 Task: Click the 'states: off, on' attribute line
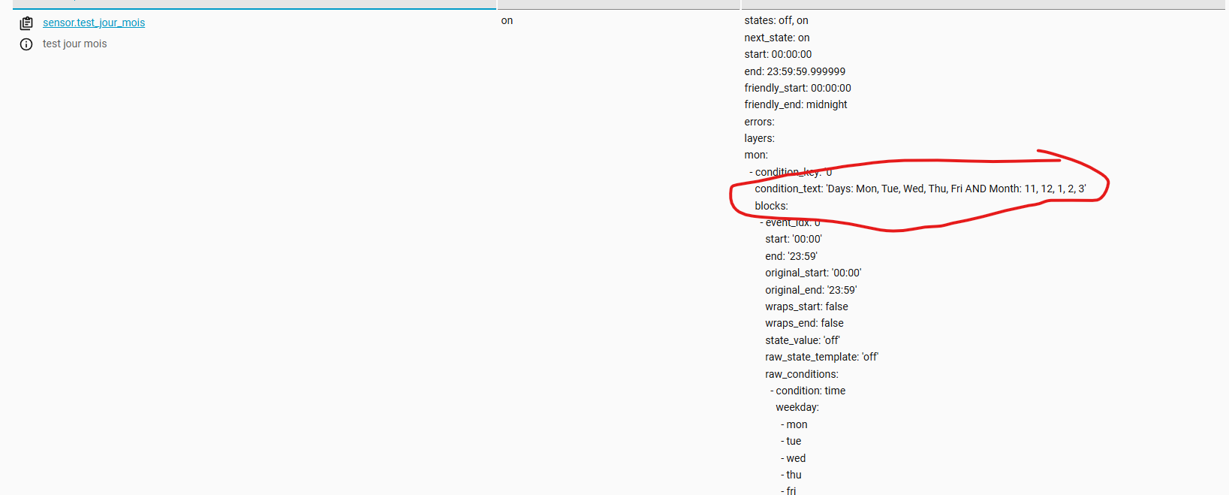click(776, 20)
